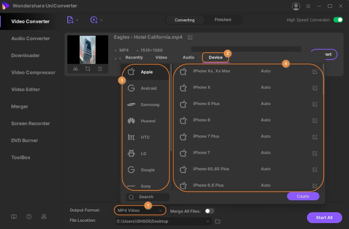This screenshot has width=349, height=229.
Task: Open the add files dropdown arrow
Action: pos(77,20)
